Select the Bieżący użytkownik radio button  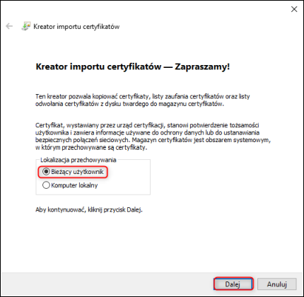click(x=46, y=172)
